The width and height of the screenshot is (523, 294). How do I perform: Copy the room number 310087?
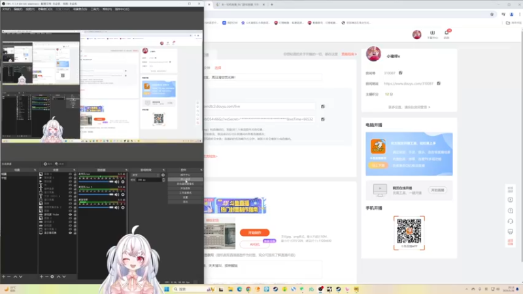click(401, 73)
